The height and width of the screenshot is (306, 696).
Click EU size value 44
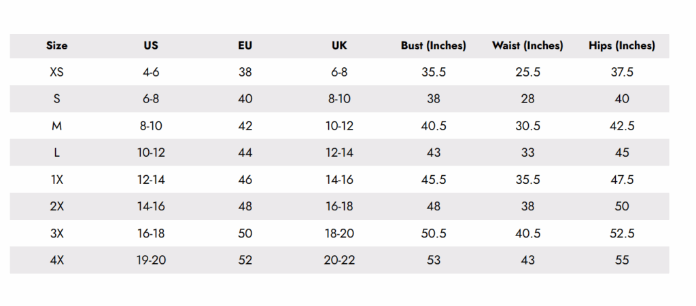click(245, 153)
